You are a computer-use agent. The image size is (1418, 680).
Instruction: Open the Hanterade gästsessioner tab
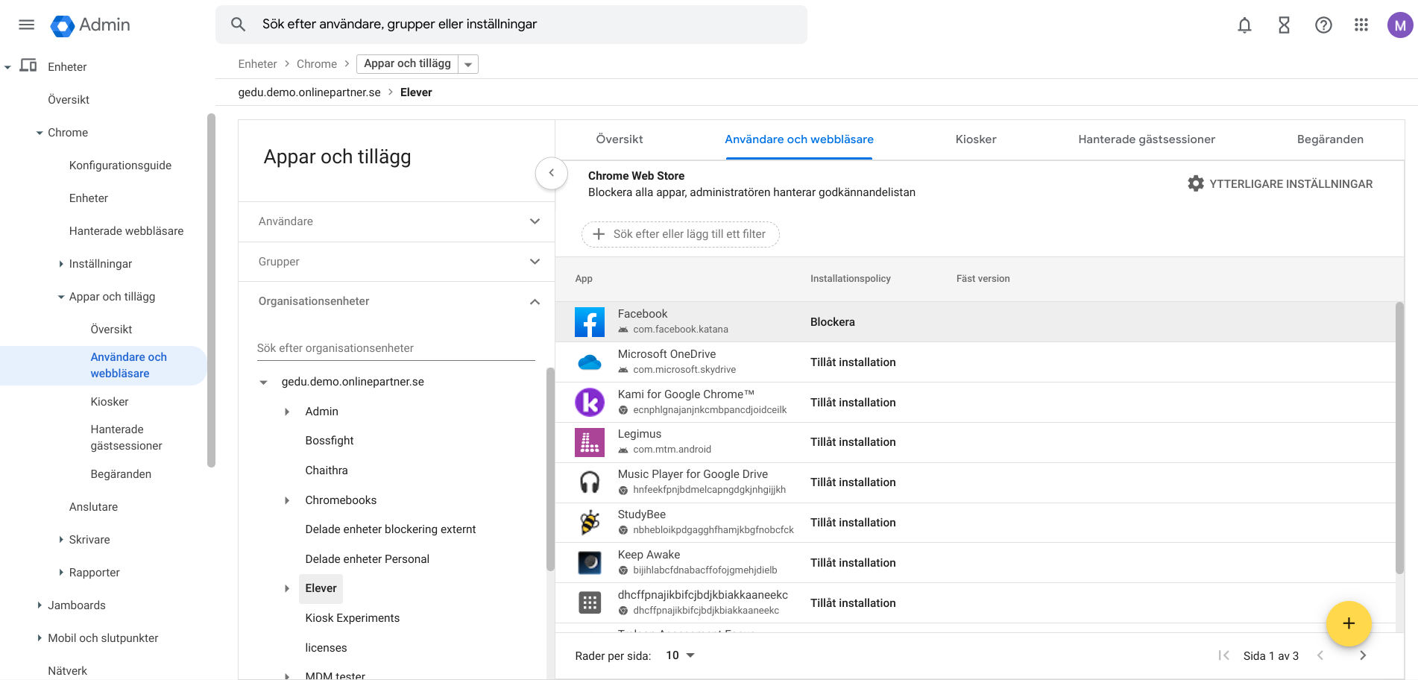(1147, 139)
